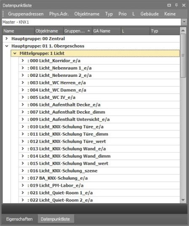Click Gruppenadressen in the toolbar
The height and width of the screenshot is (226, 189).
point(26,14)
